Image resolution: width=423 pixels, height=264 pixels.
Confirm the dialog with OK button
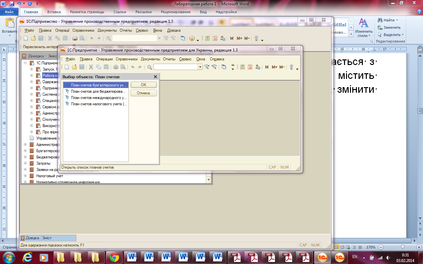point(143,85)
